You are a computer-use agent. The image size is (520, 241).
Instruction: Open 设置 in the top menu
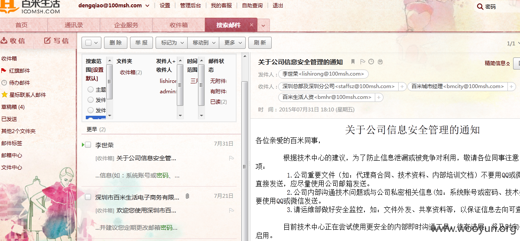pyautogui.click(x=165, y=6)
